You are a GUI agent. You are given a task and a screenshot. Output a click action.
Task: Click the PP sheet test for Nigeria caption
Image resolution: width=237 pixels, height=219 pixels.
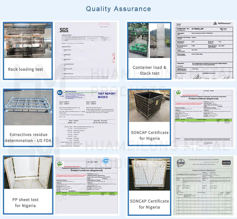25,202
